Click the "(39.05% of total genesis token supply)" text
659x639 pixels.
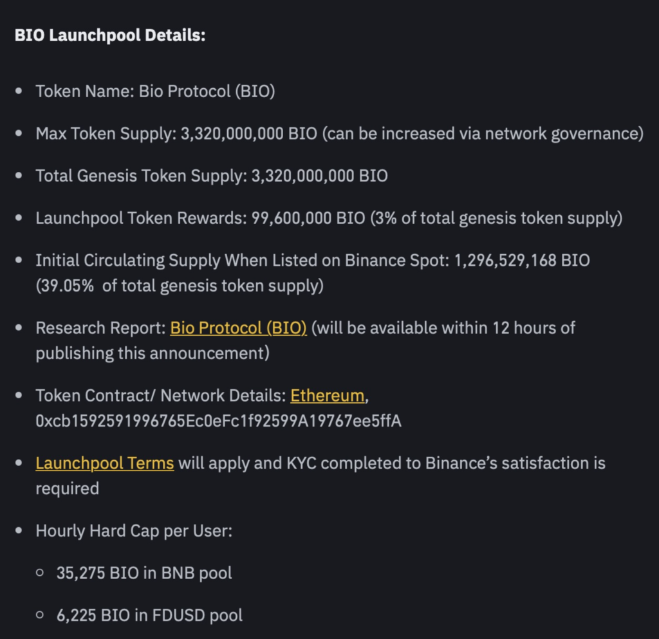[x=180, y=286]
